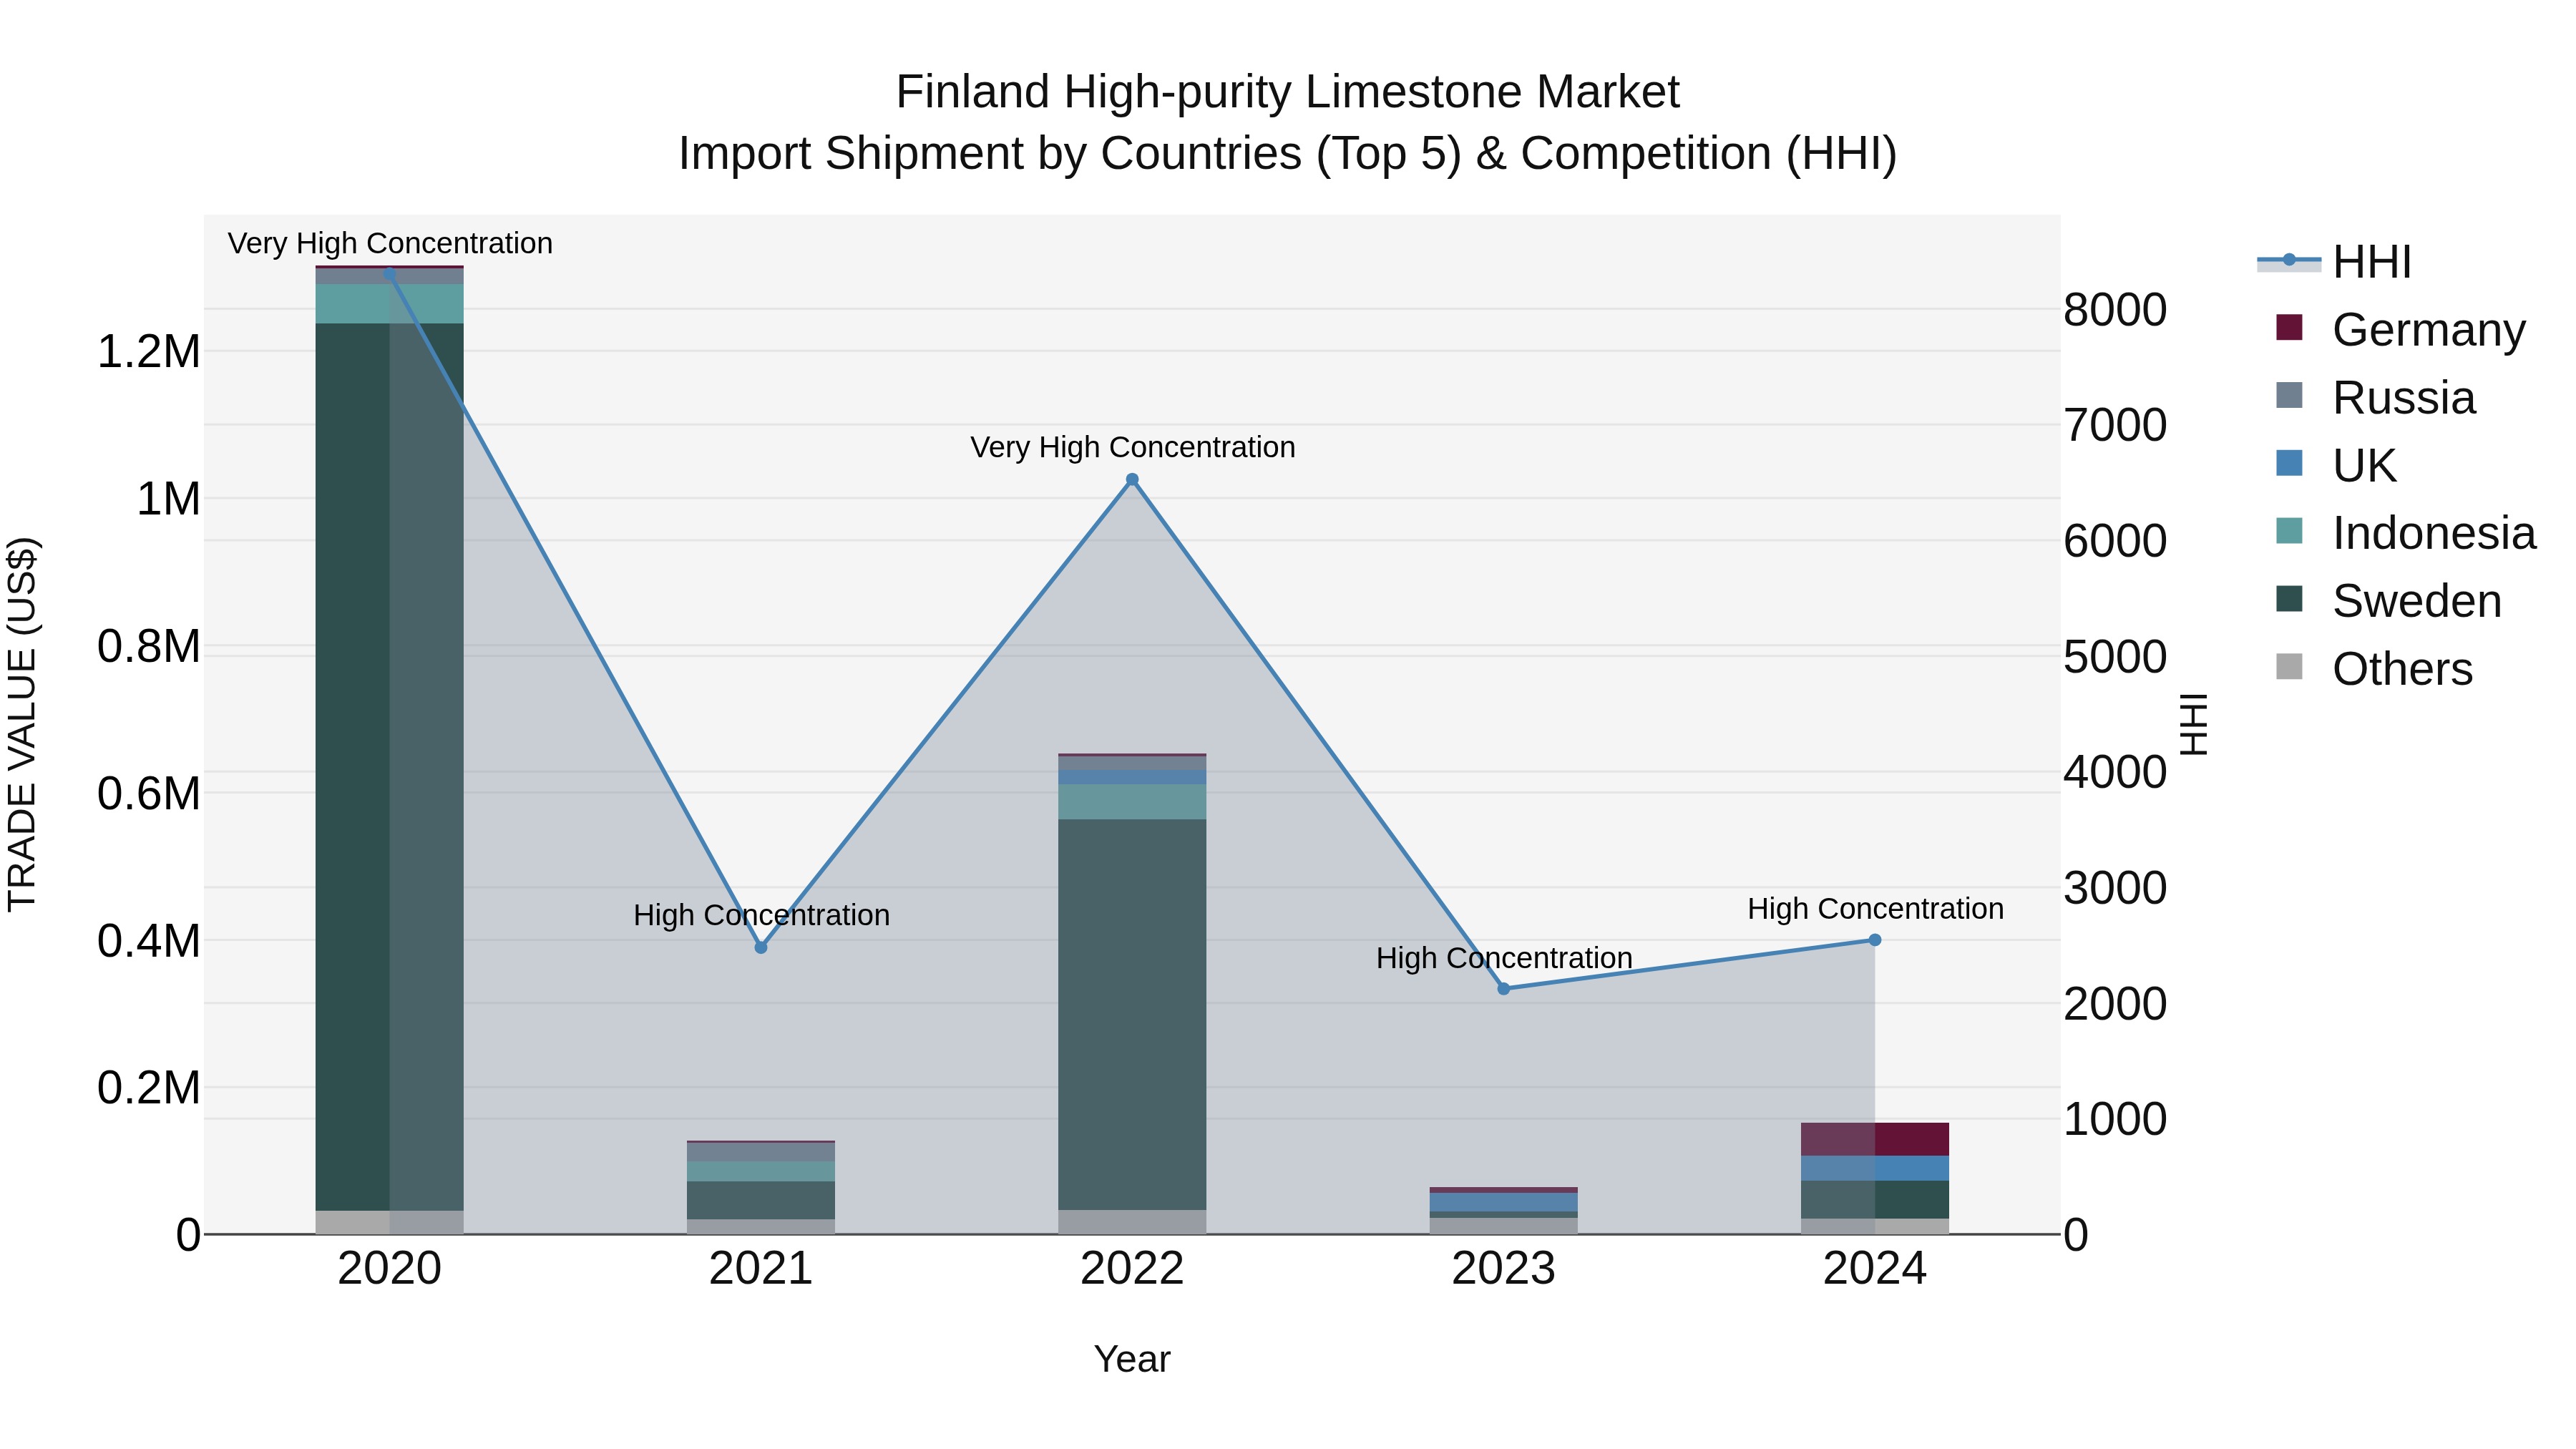Viewport: 2576px width, 1449px height.
Task: Click the Indonesia segment of 2020 bar
Action: tap(390, 304)
